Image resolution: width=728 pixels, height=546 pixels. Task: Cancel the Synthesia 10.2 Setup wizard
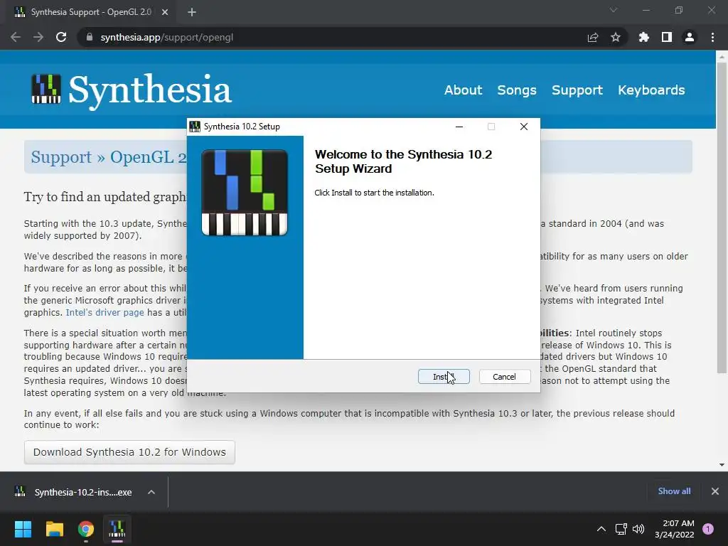coord(504,377)
